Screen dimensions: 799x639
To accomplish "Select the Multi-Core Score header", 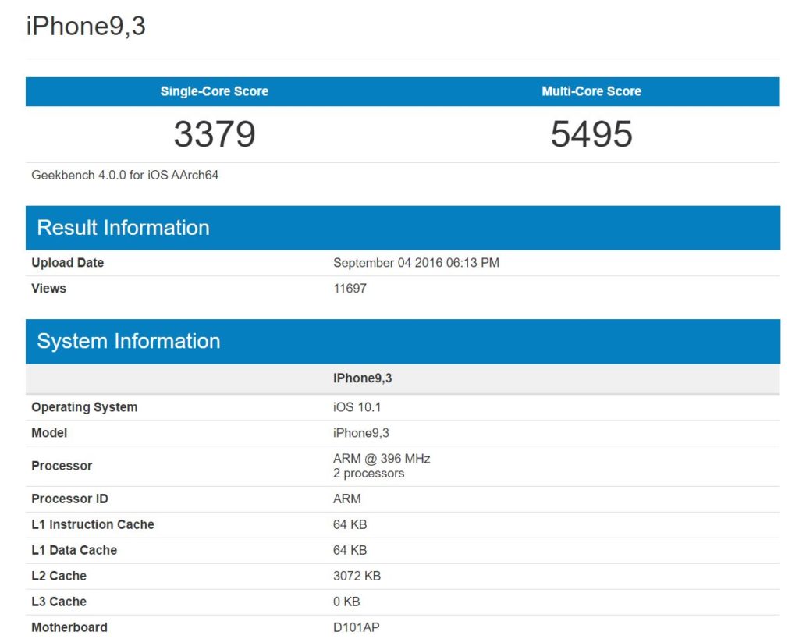I will [x=591, y=91].
